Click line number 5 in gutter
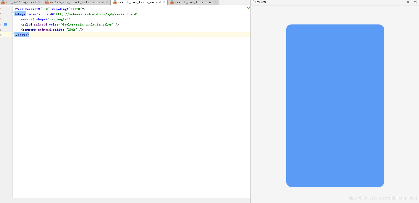 (x=1, y=30)
